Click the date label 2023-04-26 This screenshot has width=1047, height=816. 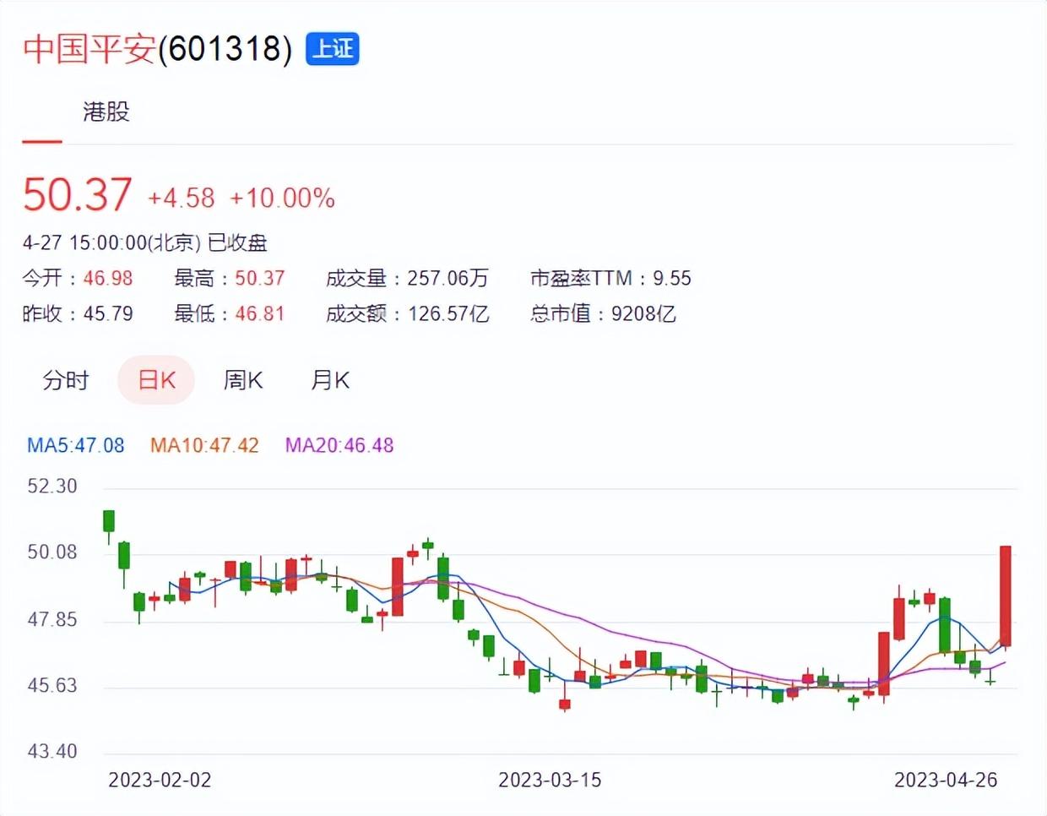(x=946, y=780)
